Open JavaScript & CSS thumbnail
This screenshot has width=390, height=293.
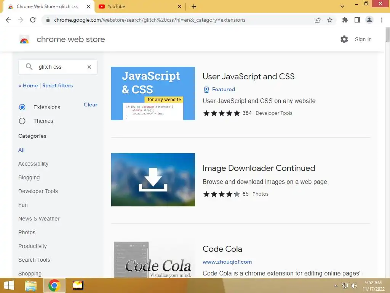pos(153,93)
